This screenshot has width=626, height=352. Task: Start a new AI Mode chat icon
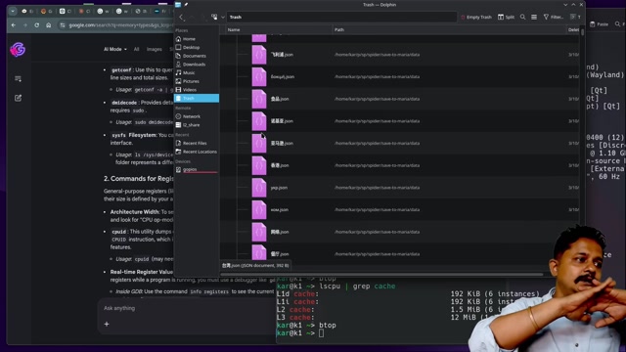click(18, 98)
